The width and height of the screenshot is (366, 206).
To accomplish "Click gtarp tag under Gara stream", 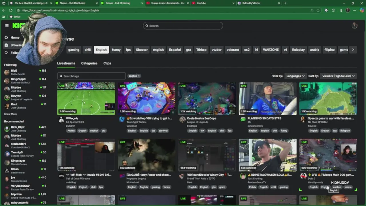I will [x=222, y=187].
